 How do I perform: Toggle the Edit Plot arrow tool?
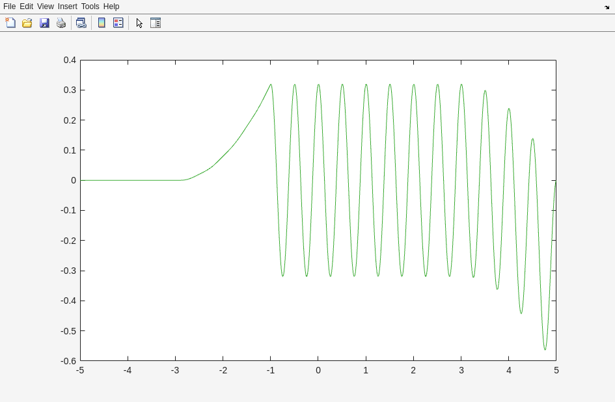[x=139, y=23]
